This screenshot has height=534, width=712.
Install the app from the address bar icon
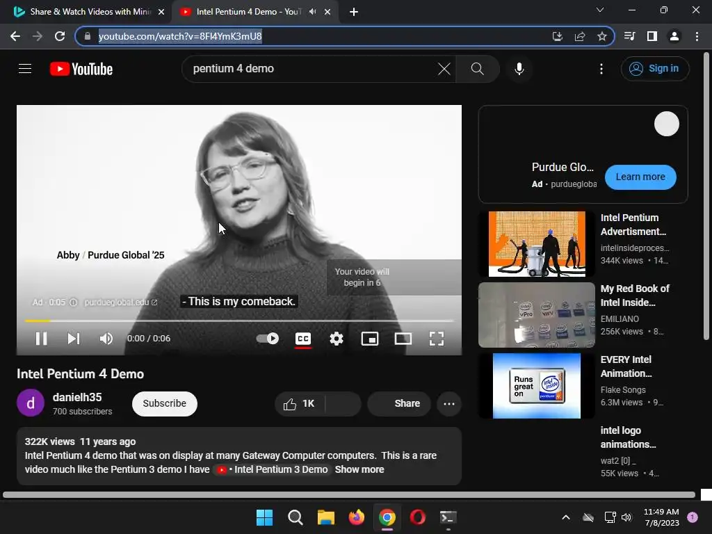(x=557, y=36)
